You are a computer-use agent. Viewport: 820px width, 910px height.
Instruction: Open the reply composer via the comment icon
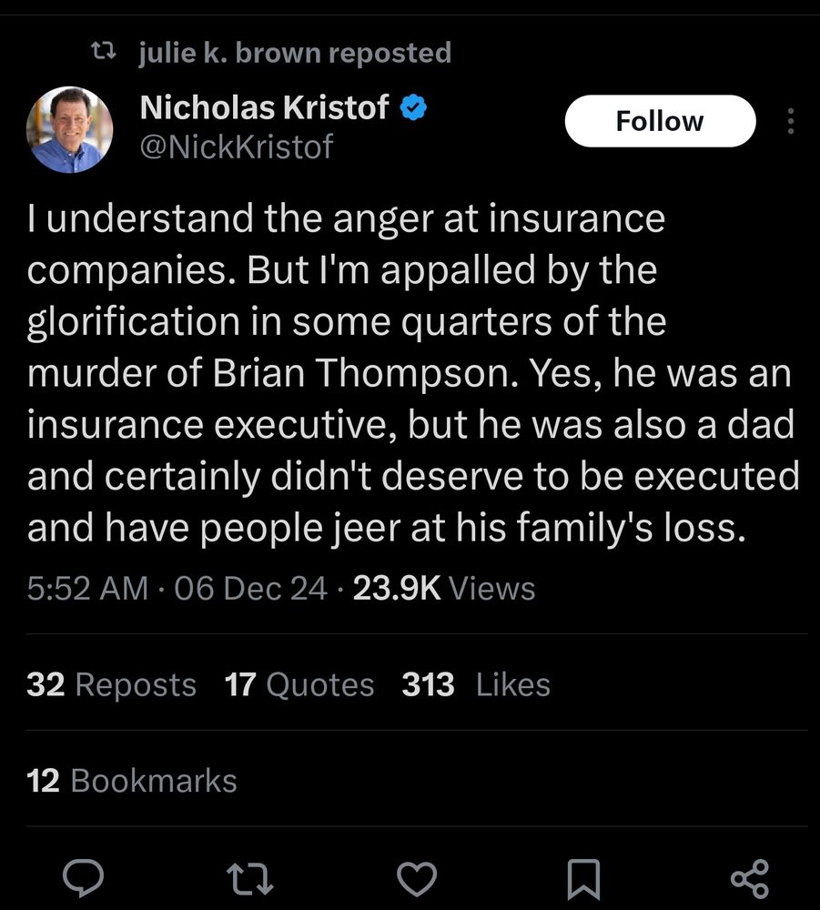tap(85, 878)
